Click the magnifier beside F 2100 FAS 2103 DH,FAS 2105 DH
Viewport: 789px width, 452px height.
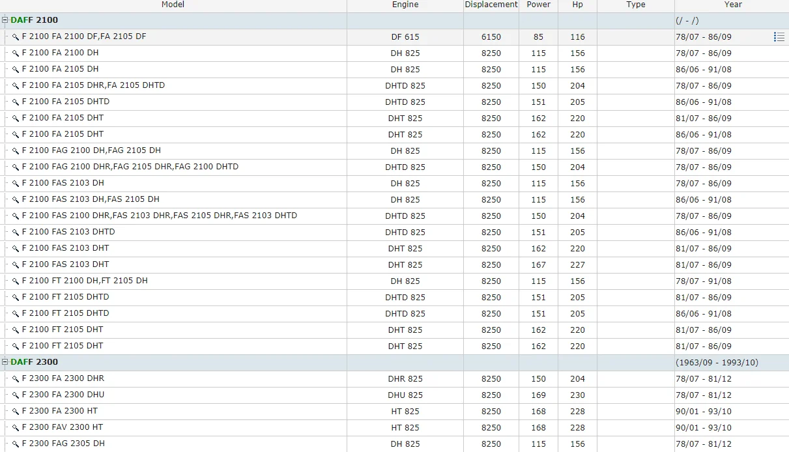coord(16,200)
